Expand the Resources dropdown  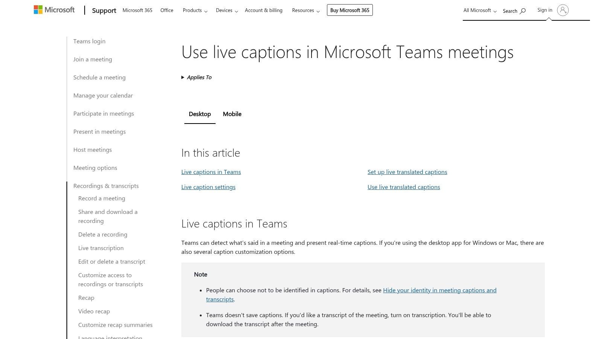coord(306,11)
